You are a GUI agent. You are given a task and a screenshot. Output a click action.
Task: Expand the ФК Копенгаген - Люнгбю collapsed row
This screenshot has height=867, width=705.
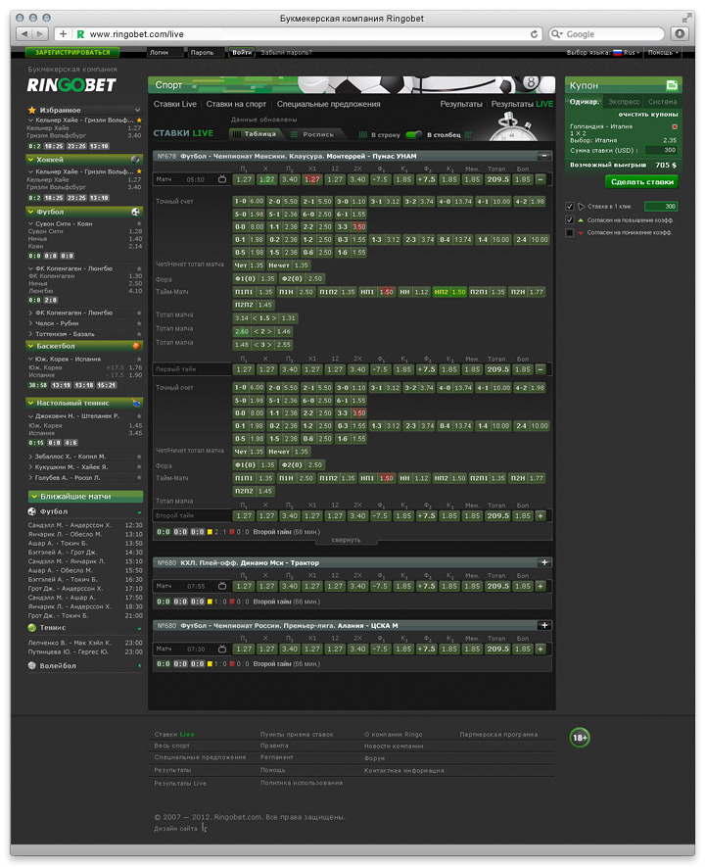pyautogui.click(x=31, y=313)
